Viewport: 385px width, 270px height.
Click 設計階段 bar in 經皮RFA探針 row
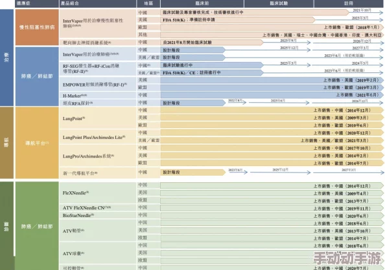[193, 103]
